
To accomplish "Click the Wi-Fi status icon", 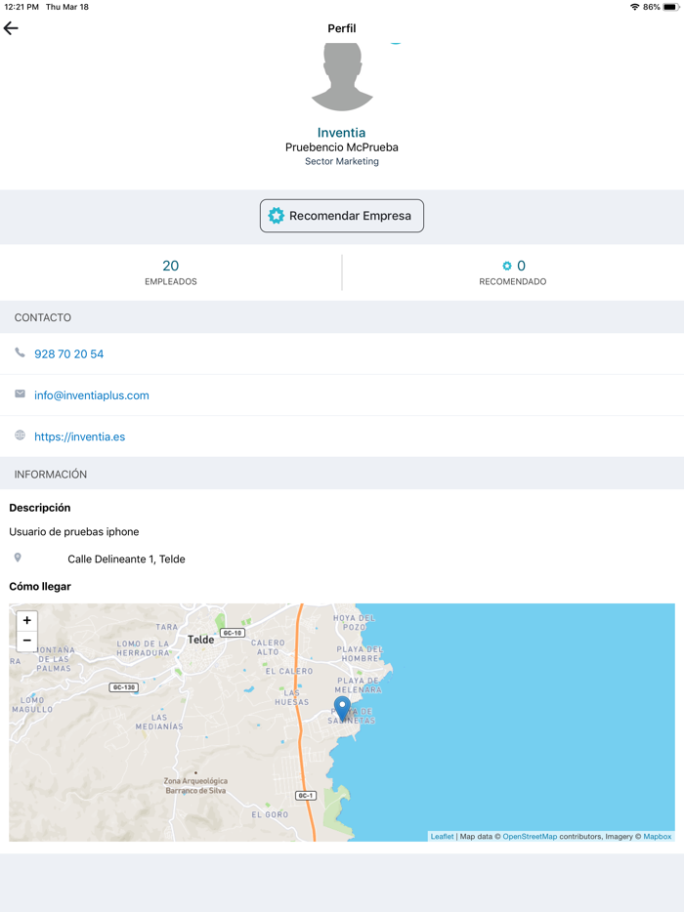I will coord(634,7).
